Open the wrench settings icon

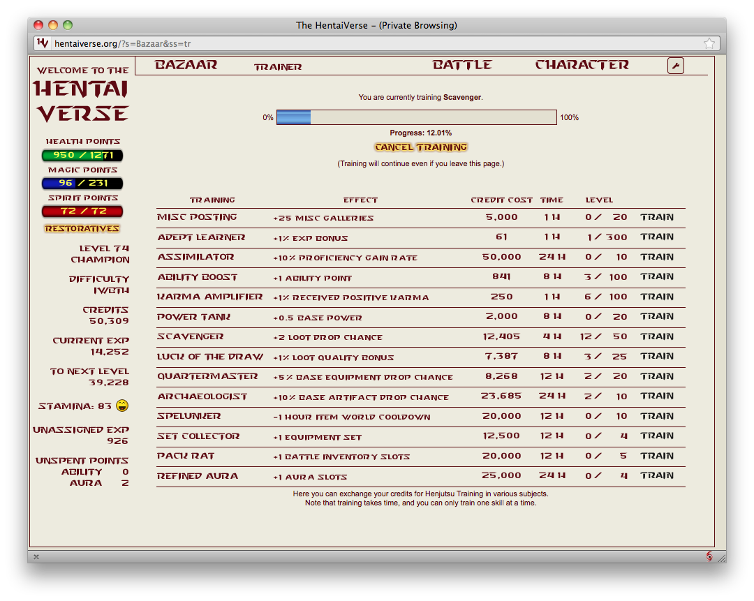tap(676, 66)
